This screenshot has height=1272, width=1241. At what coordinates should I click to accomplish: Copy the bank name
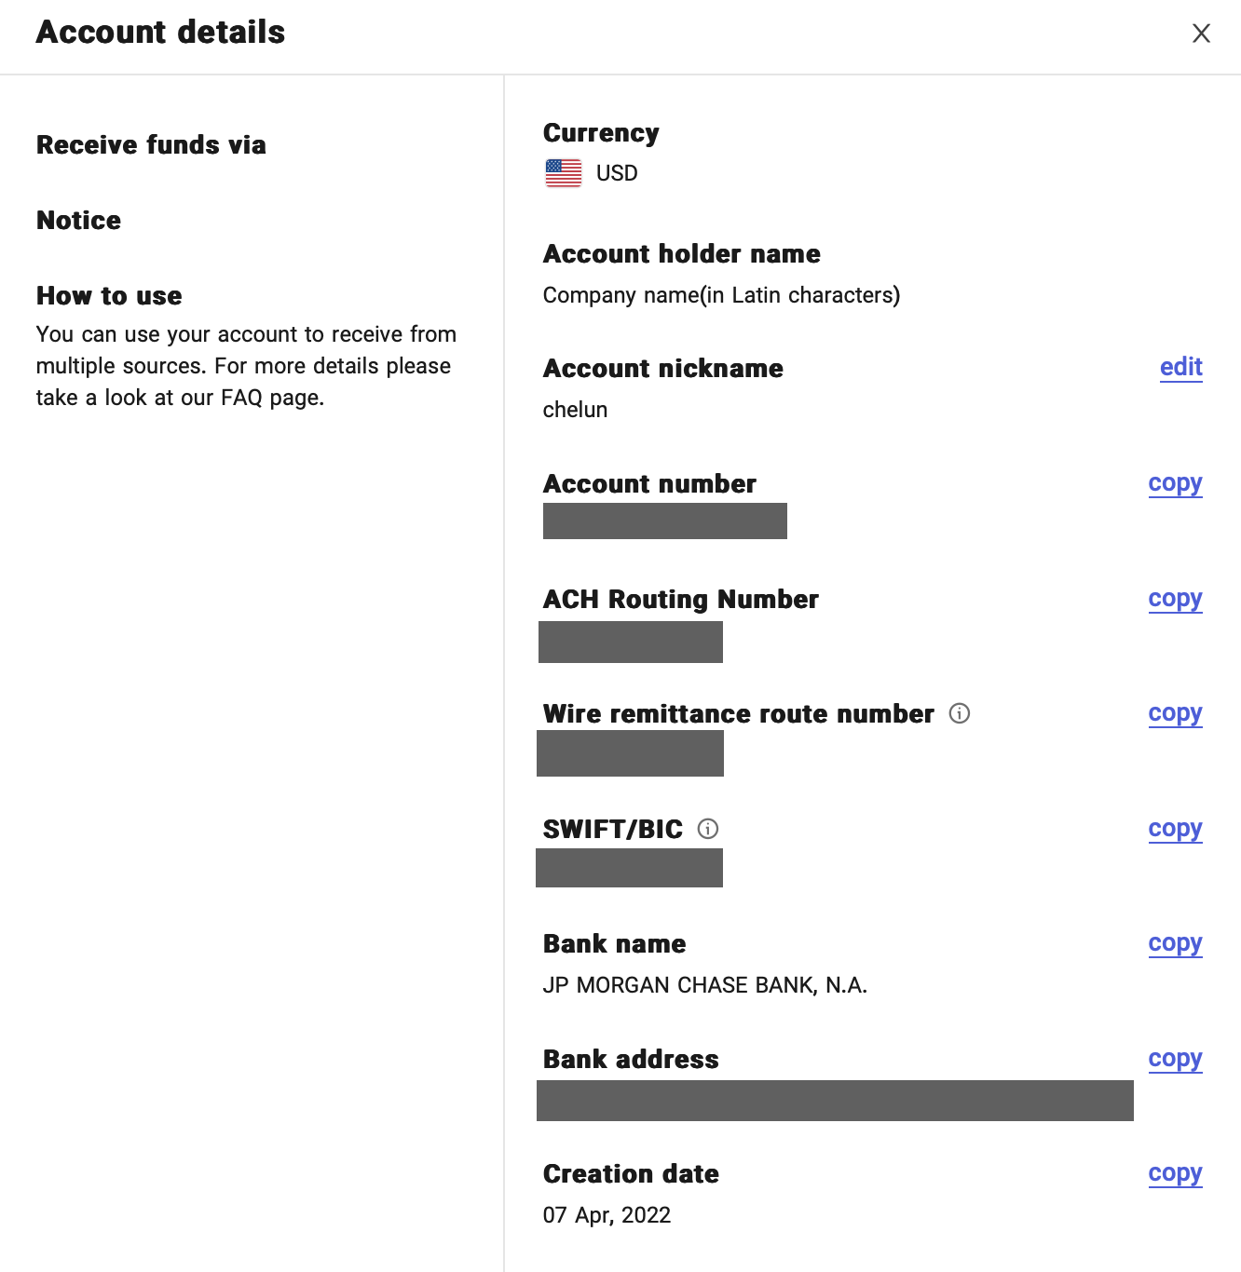(1175, 943)
